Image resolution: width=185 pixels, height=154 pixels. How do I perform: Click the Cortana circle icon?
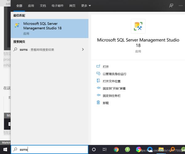click(x=94, y=149)
